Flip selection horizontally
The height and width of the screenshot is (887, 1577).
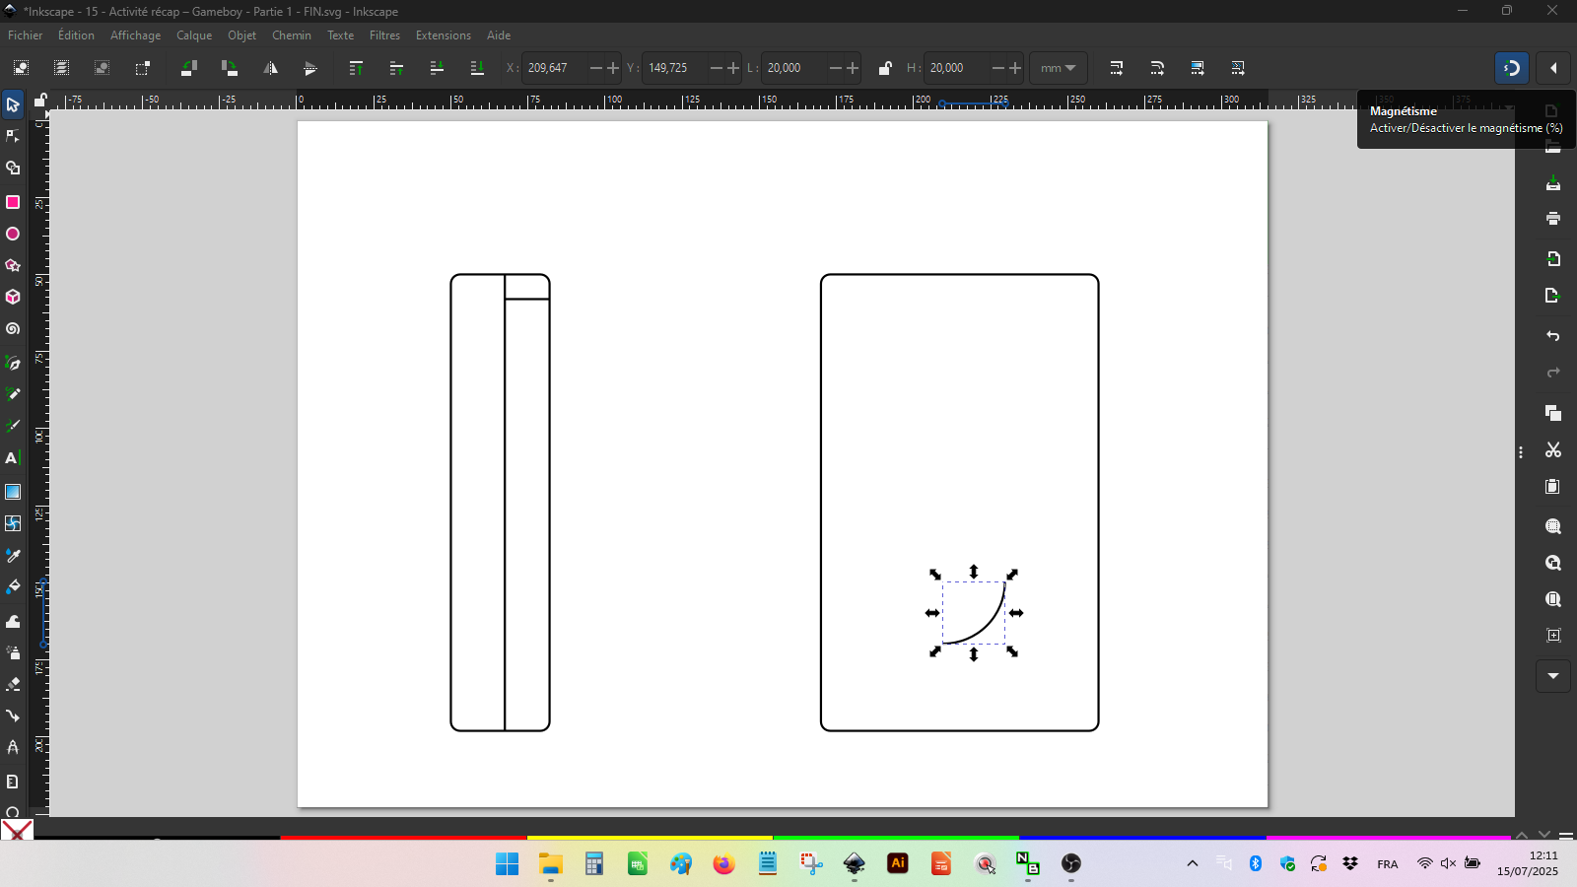click(x=270, y=68)
